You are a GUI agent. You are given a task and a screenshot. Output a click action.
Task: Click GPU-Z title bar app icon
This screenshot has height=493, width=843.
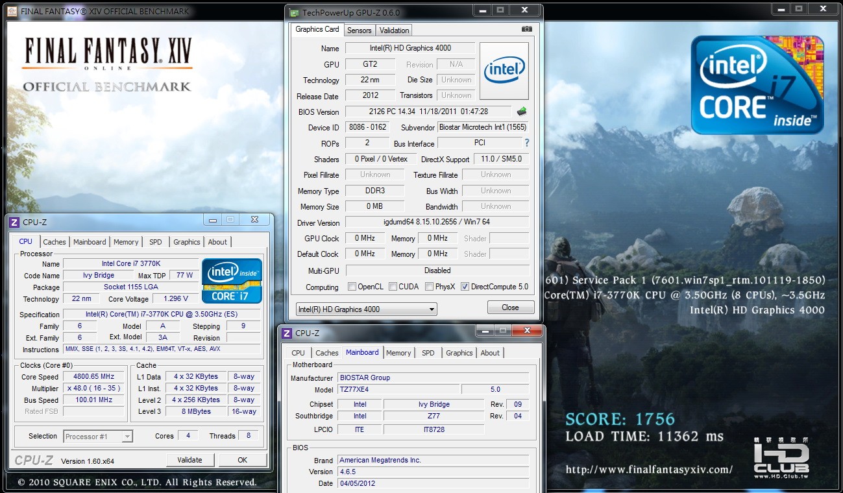coord(294,12)
